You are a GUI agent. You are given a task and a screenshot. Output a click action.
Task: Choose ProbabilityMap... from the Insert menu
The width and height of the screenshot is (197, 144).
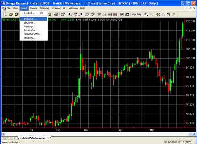[x=33, y=34]
